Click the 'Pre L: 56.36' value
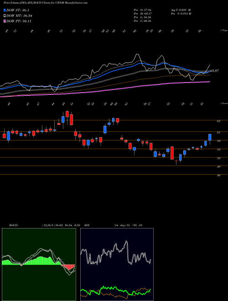The width and height of the screenshot is (228, 301). tap(142, 17)
